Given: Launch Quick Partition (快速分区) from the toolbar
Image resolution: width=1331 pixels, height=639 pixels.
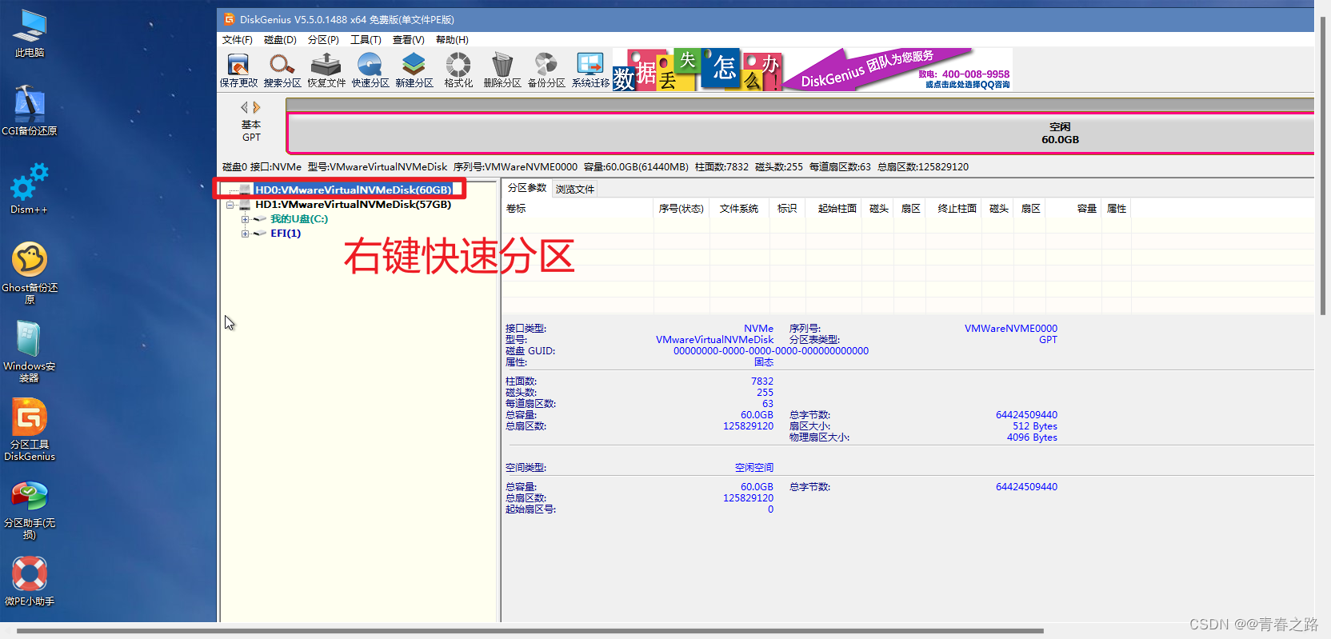Looking at the screenshot, I should click(x=370, y=70).
